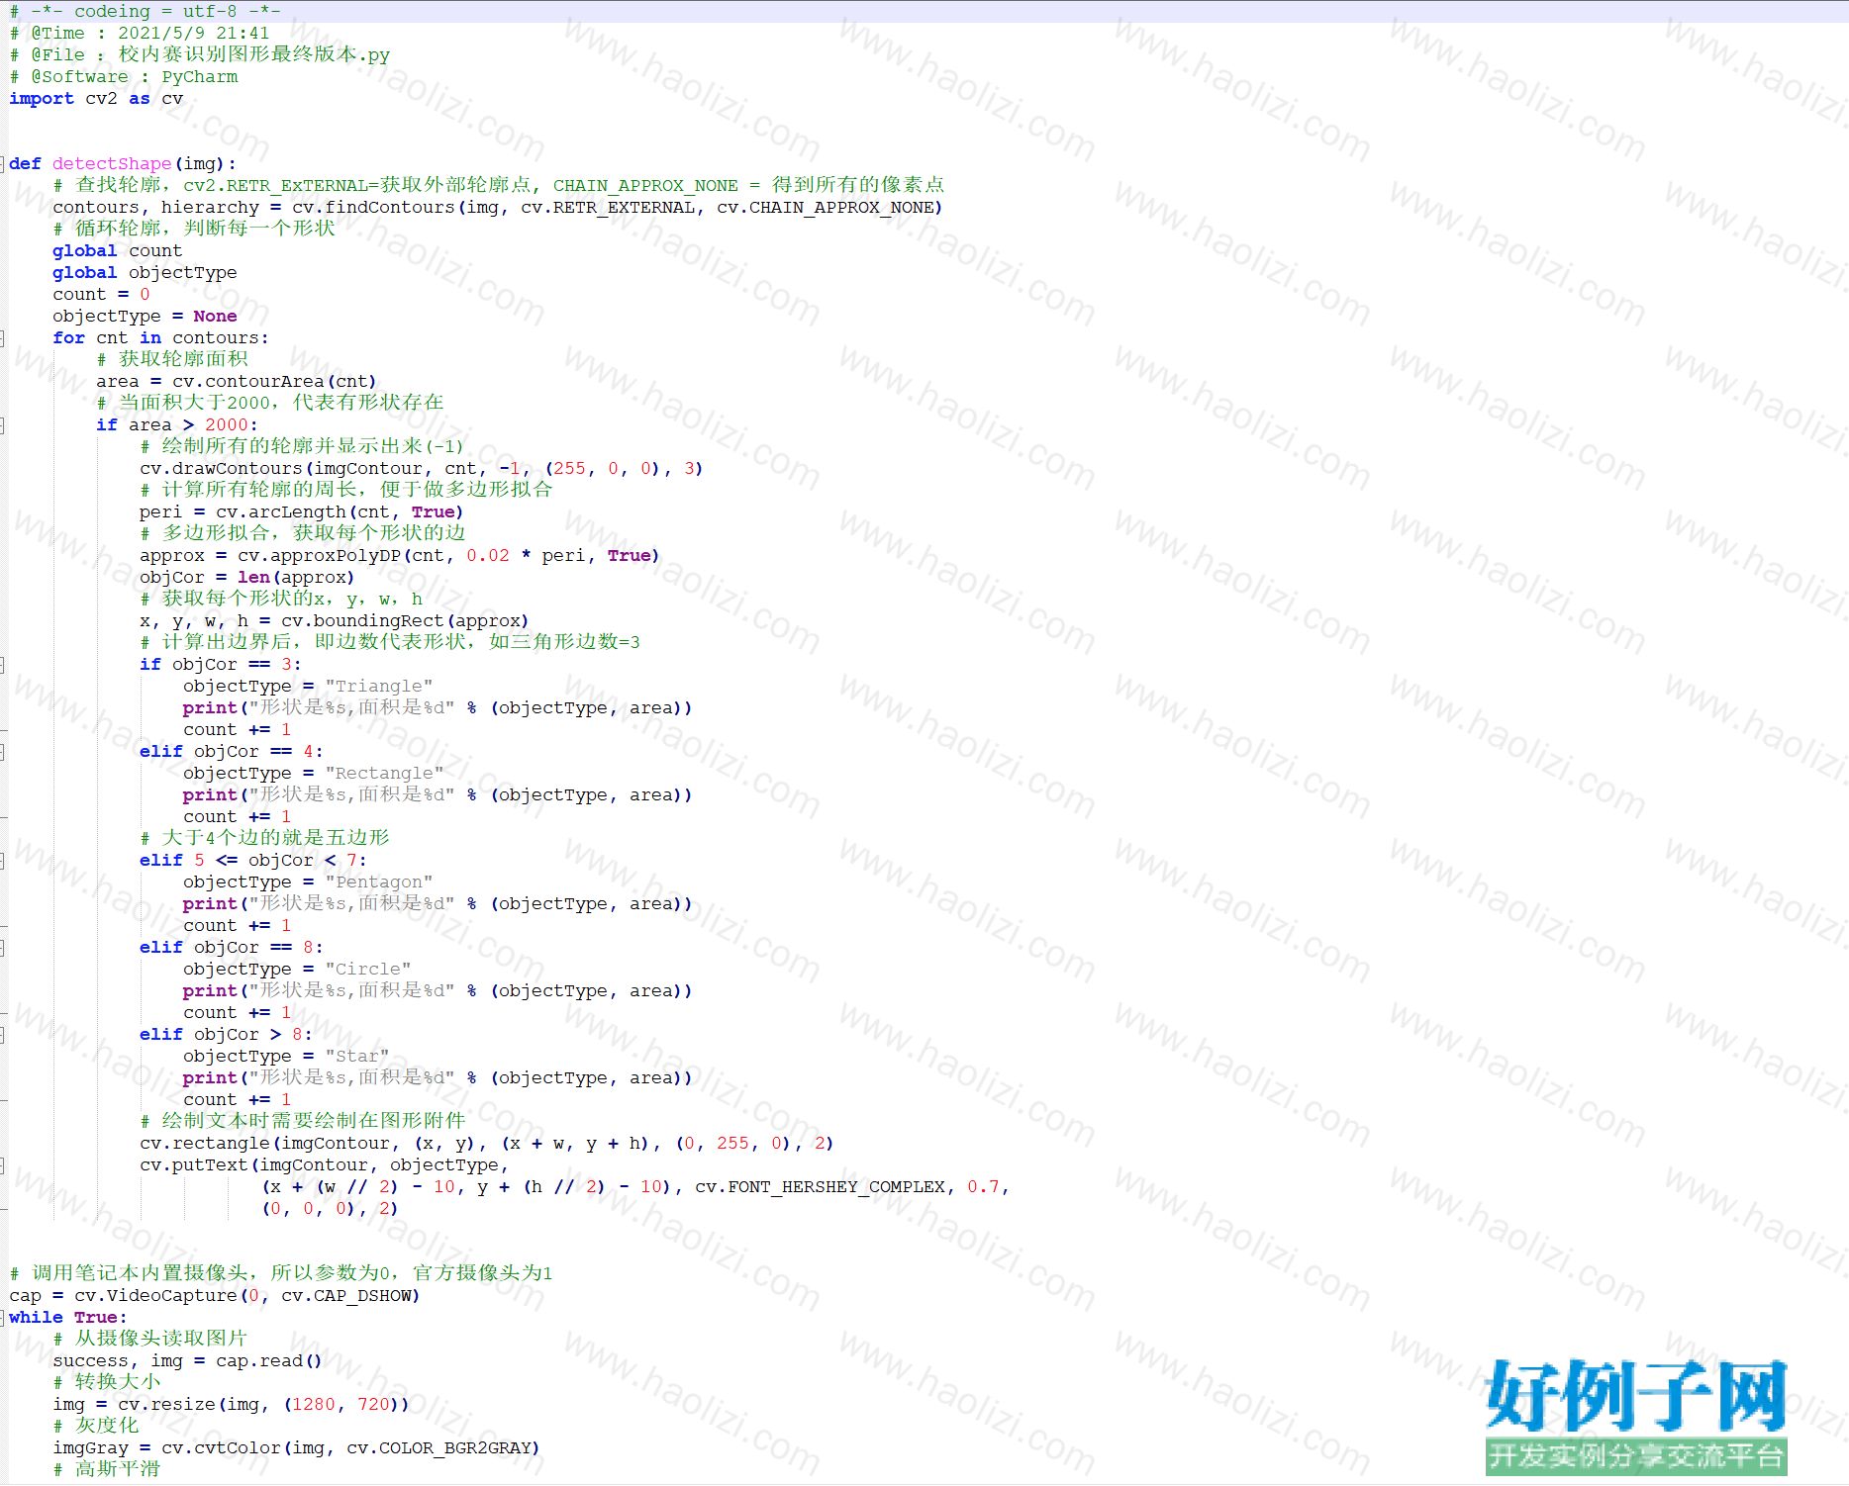The image size is (1849, 1486).
Task: Click 'cv.findContours' call
Action: pos(373,208)
